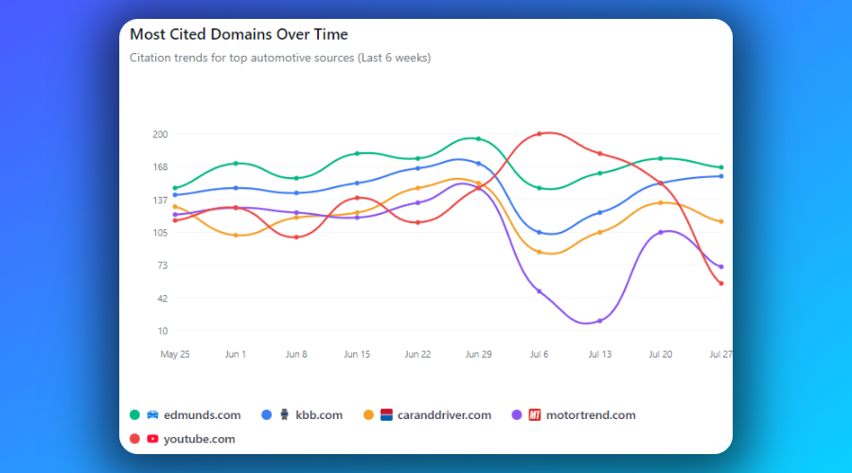Screen dimensions: 852x473
Task: Select the motortrend.com point at Jul 20
Action: (661, 233)
